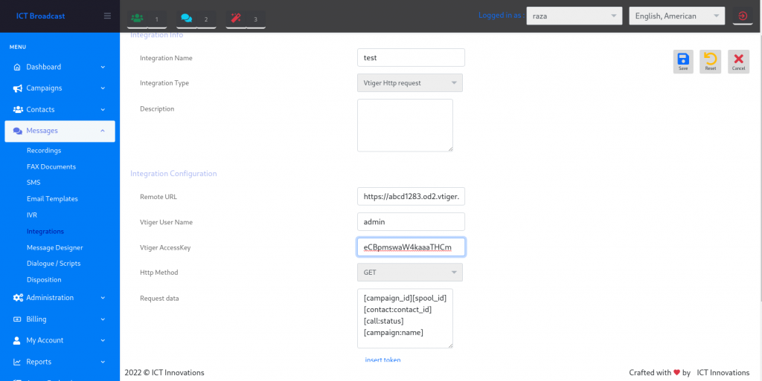Click the insert token link

pyautogui.click(x=382, y=360)
